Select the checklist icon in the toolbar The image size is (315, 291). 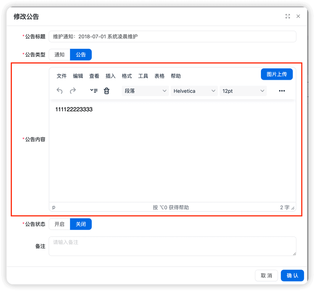pos(94,91)
